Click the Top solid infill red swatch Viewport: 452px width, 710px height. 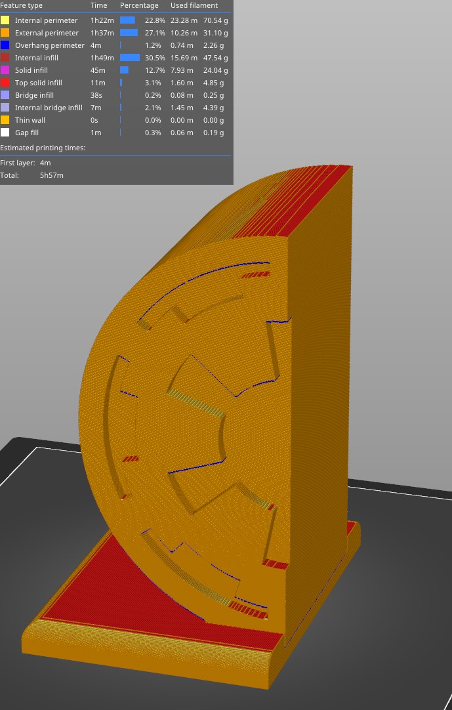(x=5, y=83)
